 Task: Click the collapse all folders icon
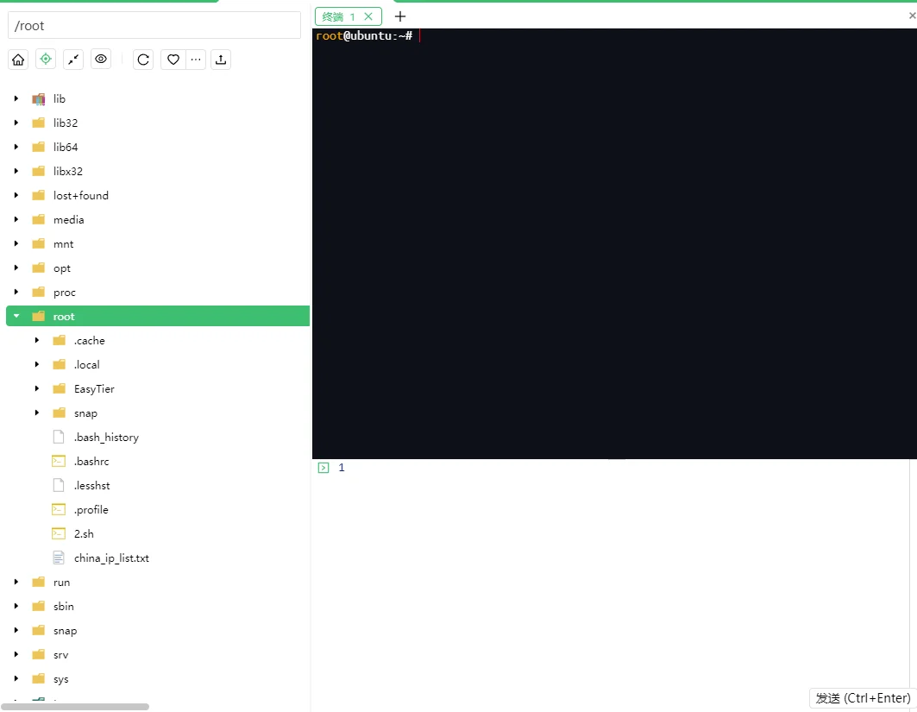[73, 60]
